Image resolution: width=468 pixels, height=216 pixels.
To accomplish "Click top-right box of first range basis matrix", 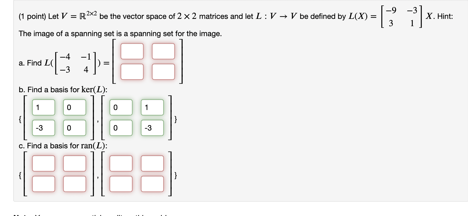I will pyautogui.click(x=74, y=163).
